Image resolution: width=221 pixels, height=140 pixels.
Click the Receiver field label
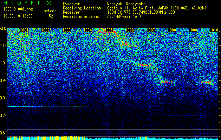[x=71, y=12]
